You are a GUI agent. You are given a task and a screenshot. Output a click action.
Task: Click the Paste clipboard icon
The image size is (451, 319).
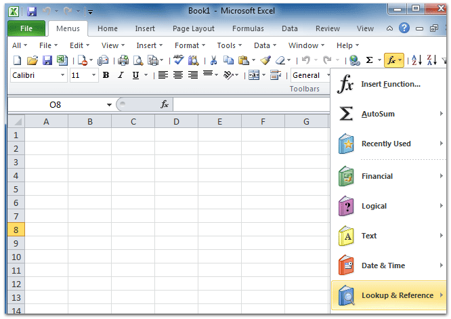pos(244,60)
